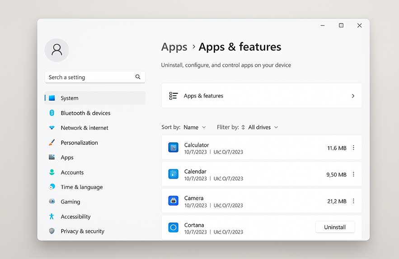The image size is (399, 259).
Task: Open Accessibility settings label
Action: (x=75, y=217)
